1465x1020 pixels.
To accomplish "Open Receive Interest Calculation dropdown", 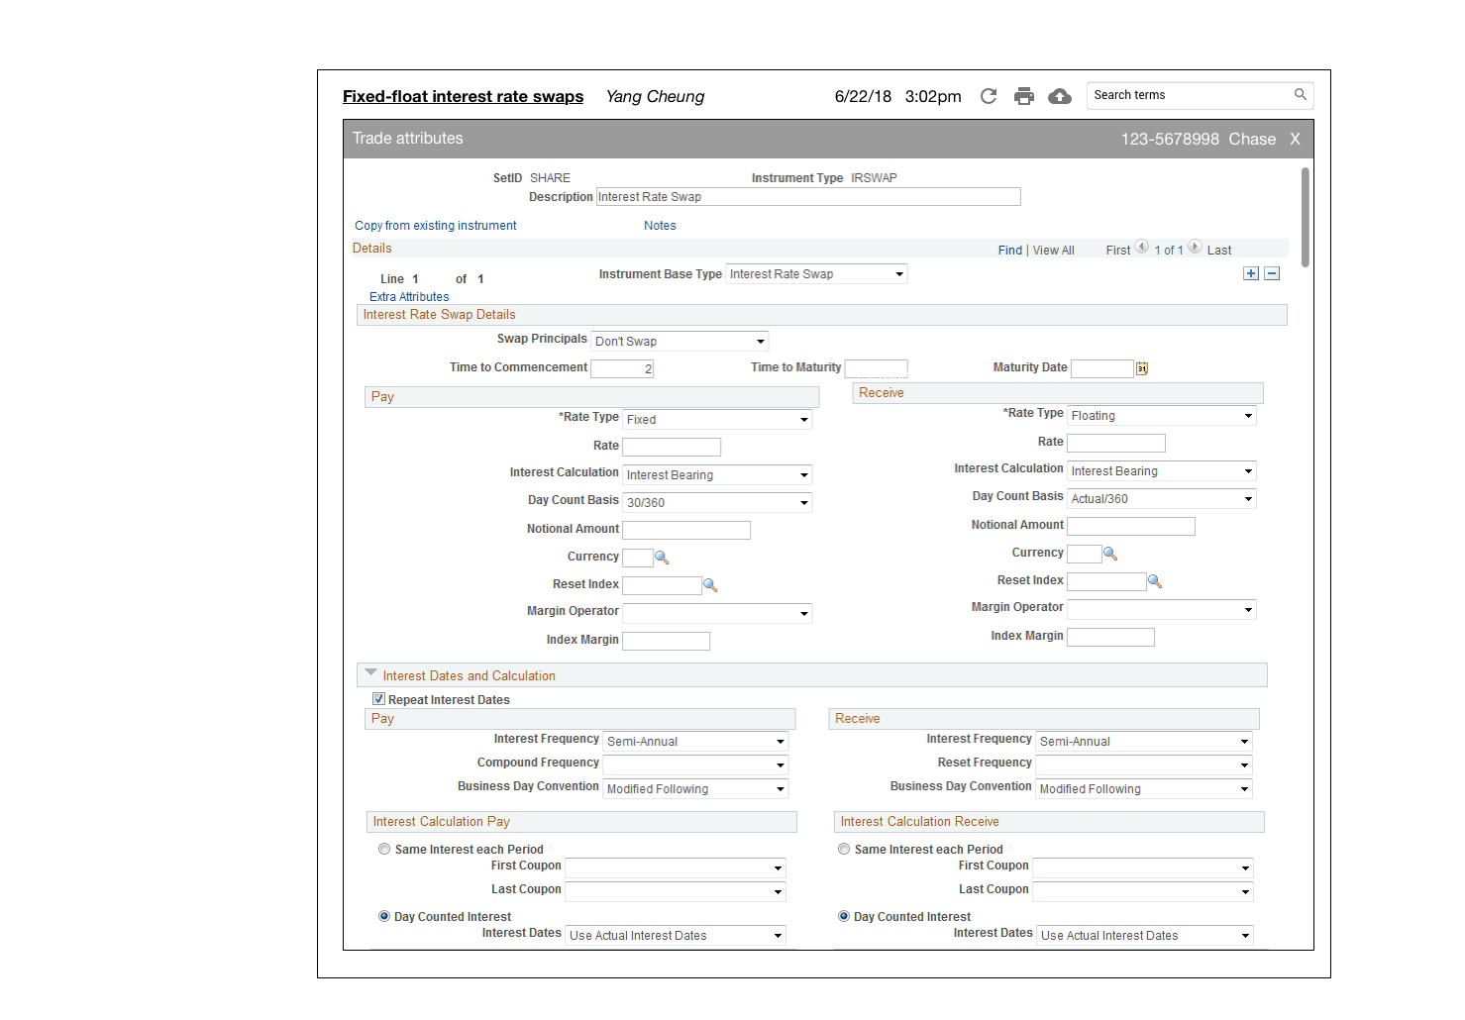I will pos(1161,471).
